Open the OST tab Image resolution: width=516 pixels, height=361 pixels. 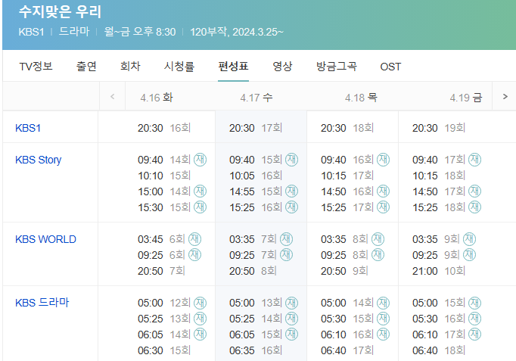[390, 67]
